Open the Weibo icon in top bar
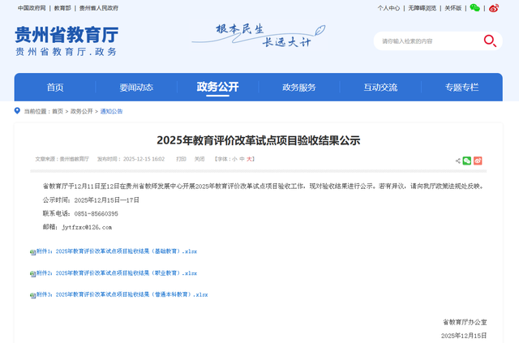 pos(494,8)
